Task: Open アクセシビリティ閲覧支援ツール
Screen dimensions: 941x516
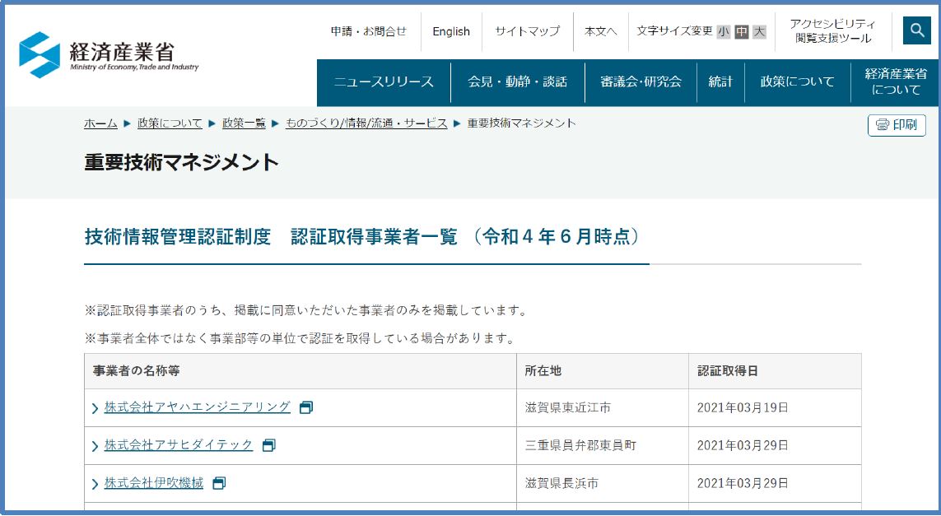Action: (x=833, y=31)
